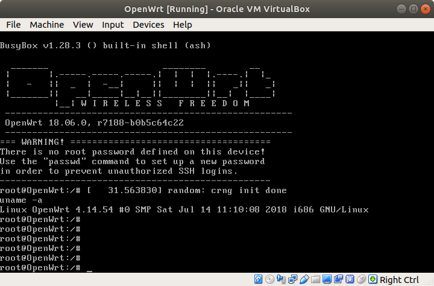Click the 'OpenWrt 18.06.0, r7188-b0b5c64c22' version line
Image resolution: width=434 pixels, height=286 pixels.
coord(95,122)
